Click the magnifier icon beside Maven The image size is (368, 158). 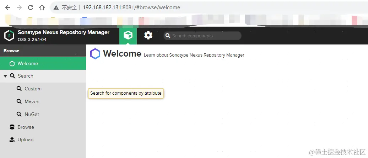tap(19, 101)
